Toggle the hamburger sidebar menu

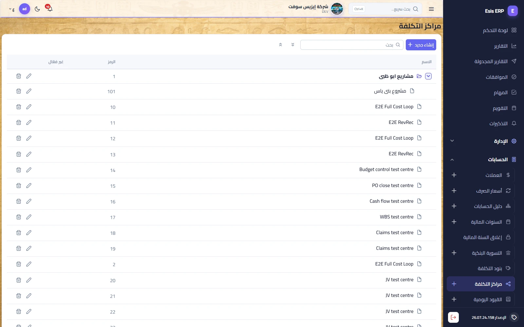click(x=431, y=9)
